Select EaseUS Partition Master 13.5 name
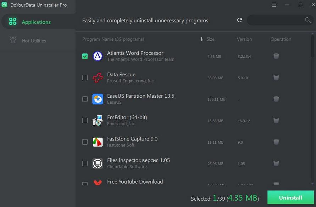 141,96
